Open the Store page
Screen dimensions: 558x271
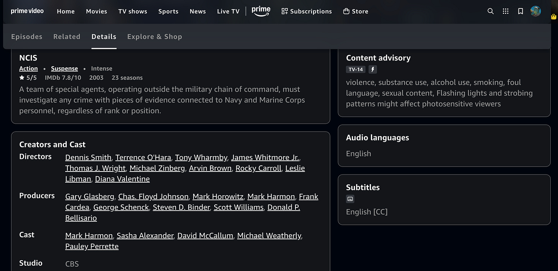pos(356,11)
